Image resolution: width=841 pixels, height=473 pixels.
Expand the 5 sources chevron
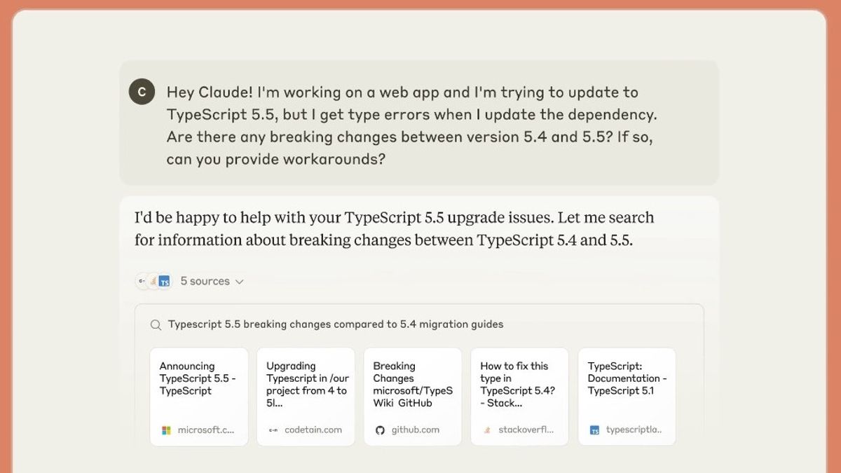click(239, 282)
